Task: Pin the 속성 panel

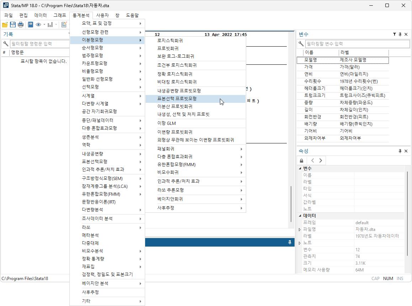Action: tap(400, 151)
